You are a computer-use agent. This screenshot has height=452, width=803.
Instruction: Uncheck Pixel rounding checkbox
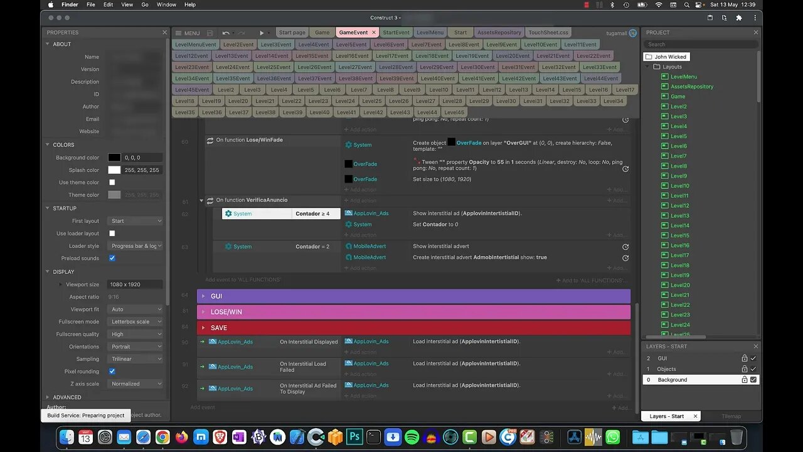click(x=112, y=372)
